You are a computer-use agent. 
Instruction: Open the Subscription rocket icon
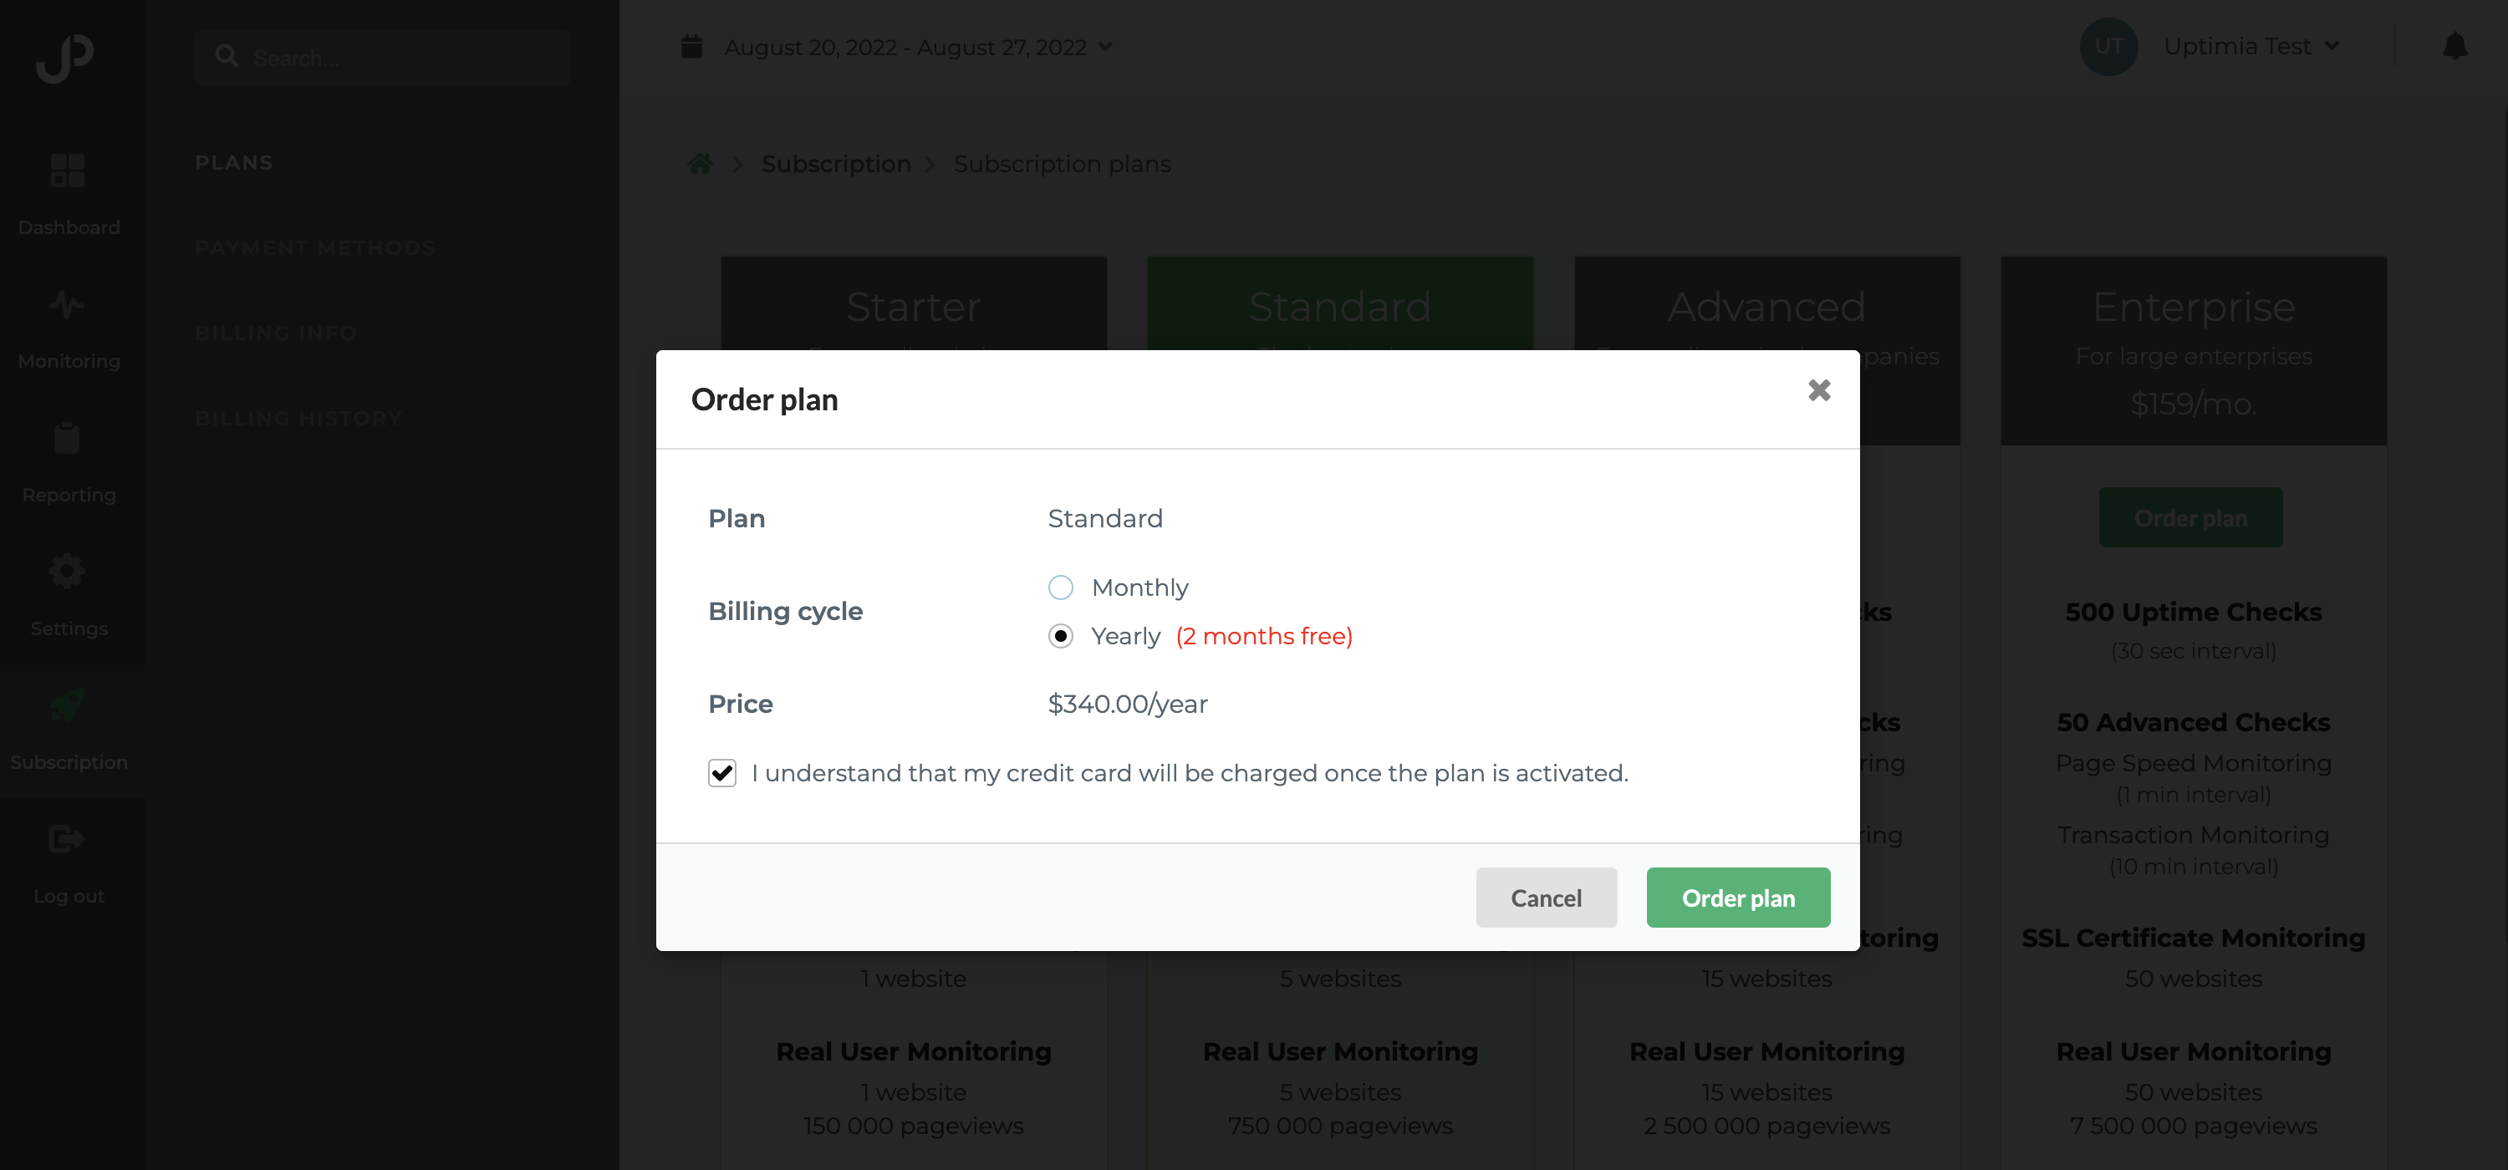[x=67, y=705]
